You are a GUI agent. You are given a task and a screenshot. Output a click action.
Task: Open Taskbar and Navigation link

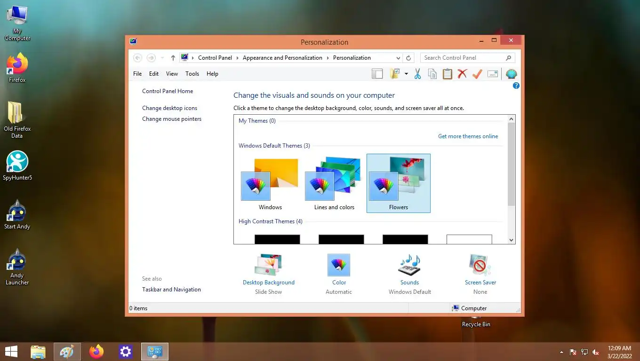point(171,290)
